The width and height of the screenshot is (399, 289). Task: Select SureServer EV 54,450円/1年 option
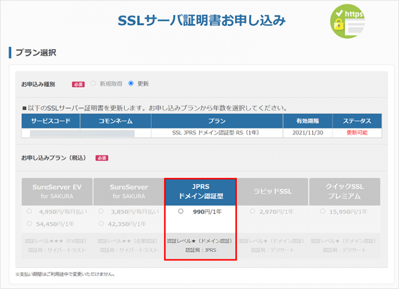(30, 223)
